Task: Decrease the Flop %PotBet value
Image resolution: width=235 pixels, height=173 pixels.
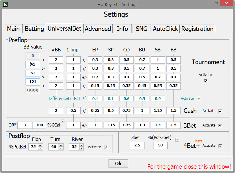Action: (x=40, y=148)
